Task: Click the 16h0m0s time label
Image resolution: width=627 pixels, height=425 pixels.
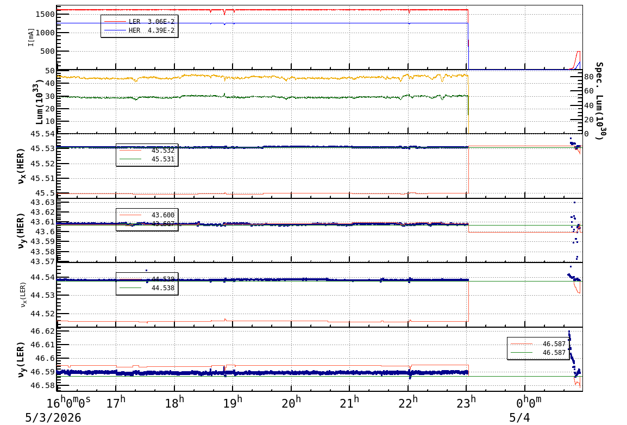Action: pyautogui.click(x=69, y=402)
